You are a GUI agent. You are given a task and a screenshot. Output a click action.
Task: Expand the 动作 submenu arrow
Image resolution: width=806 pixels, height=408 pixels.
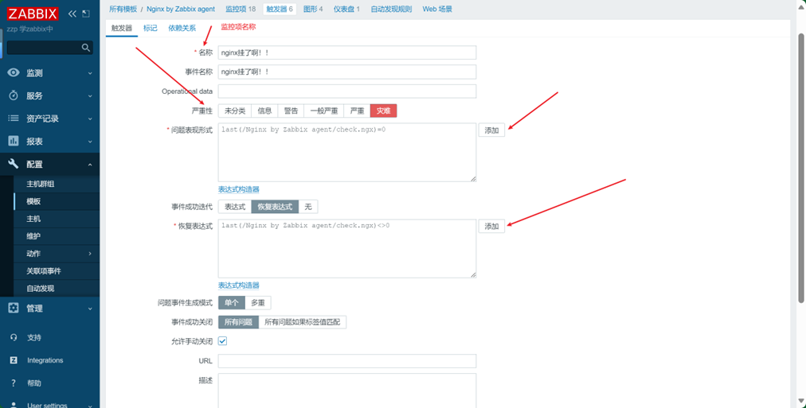(x=90, y=254)
